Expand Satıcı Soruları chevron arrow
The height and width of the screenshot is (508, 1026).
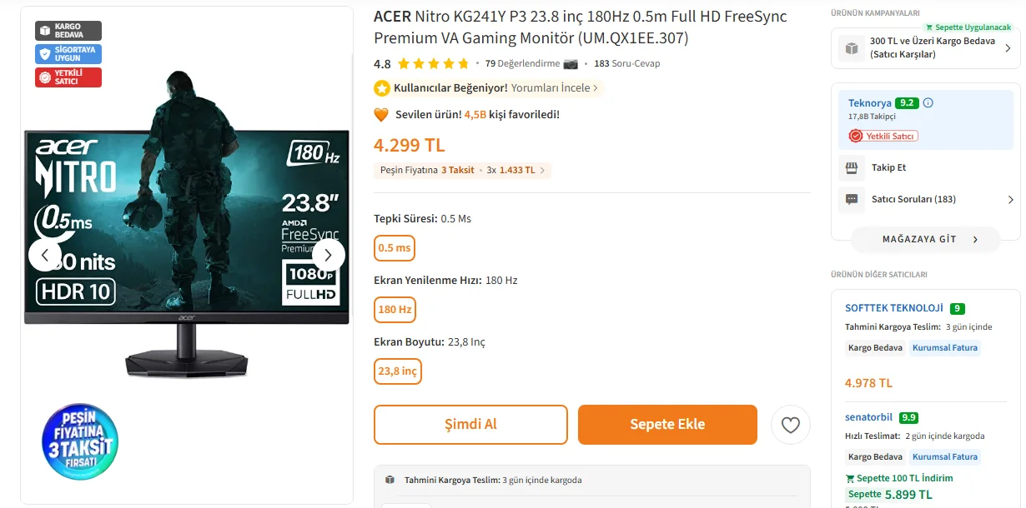click(1010, 200)
